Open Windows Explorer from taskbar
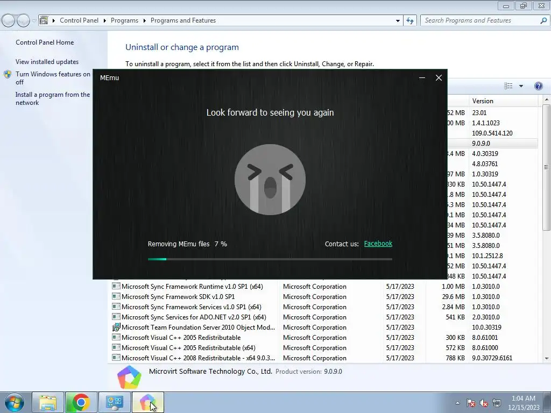551x413 pixels. pos(48,402)
